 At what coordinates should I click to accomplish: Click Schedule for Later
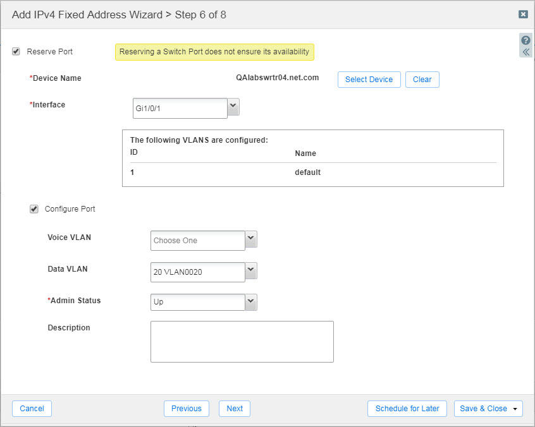point(407,409)
